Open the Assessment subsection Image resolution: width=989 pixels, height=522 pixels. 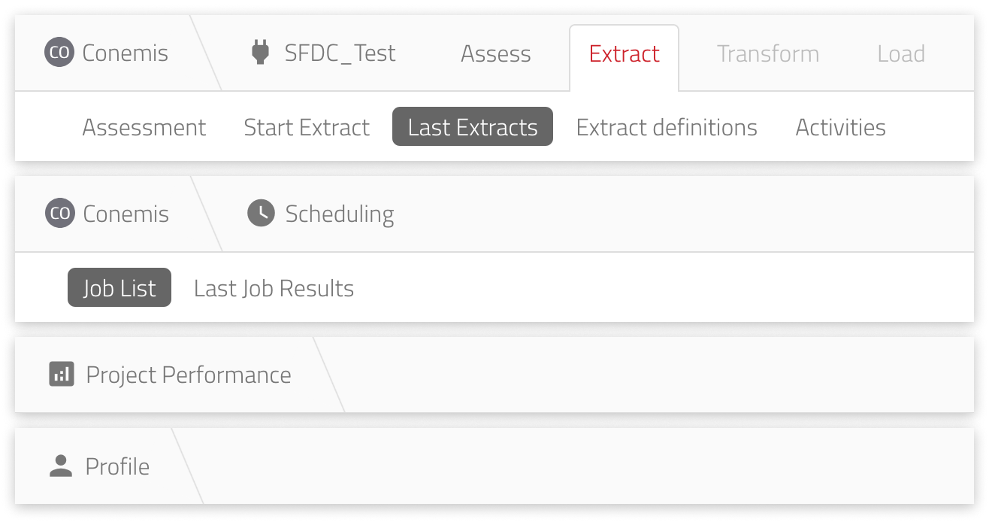[144, 126]
